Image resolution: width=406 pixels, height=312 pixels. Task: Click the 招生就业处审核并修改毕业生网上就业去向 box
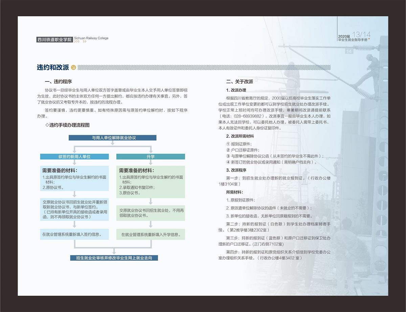point(114,258)
